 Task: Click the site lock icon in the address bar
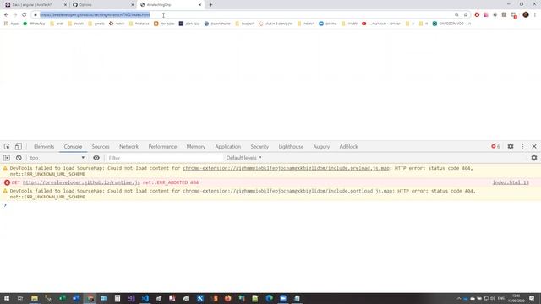(x=36, y=15)
